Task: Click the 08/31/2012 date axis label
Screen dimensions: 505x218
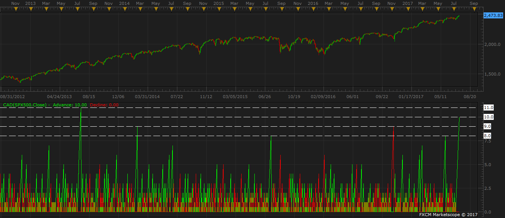Action: [x=12, y=97]
